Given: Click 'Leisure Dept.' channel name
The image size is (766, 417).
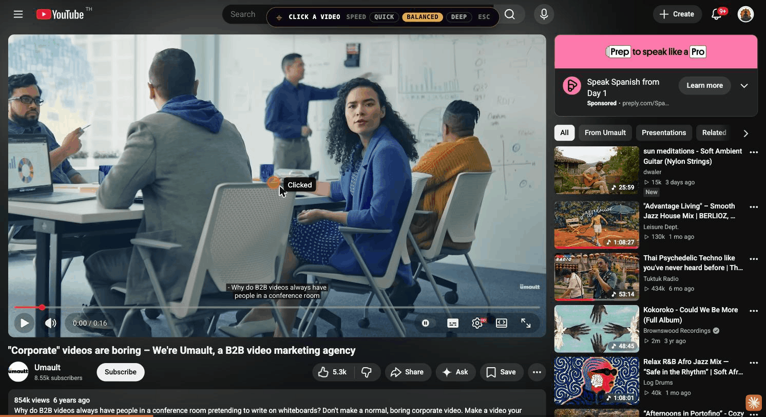Looking at the screenshot, I should (661, 227).
